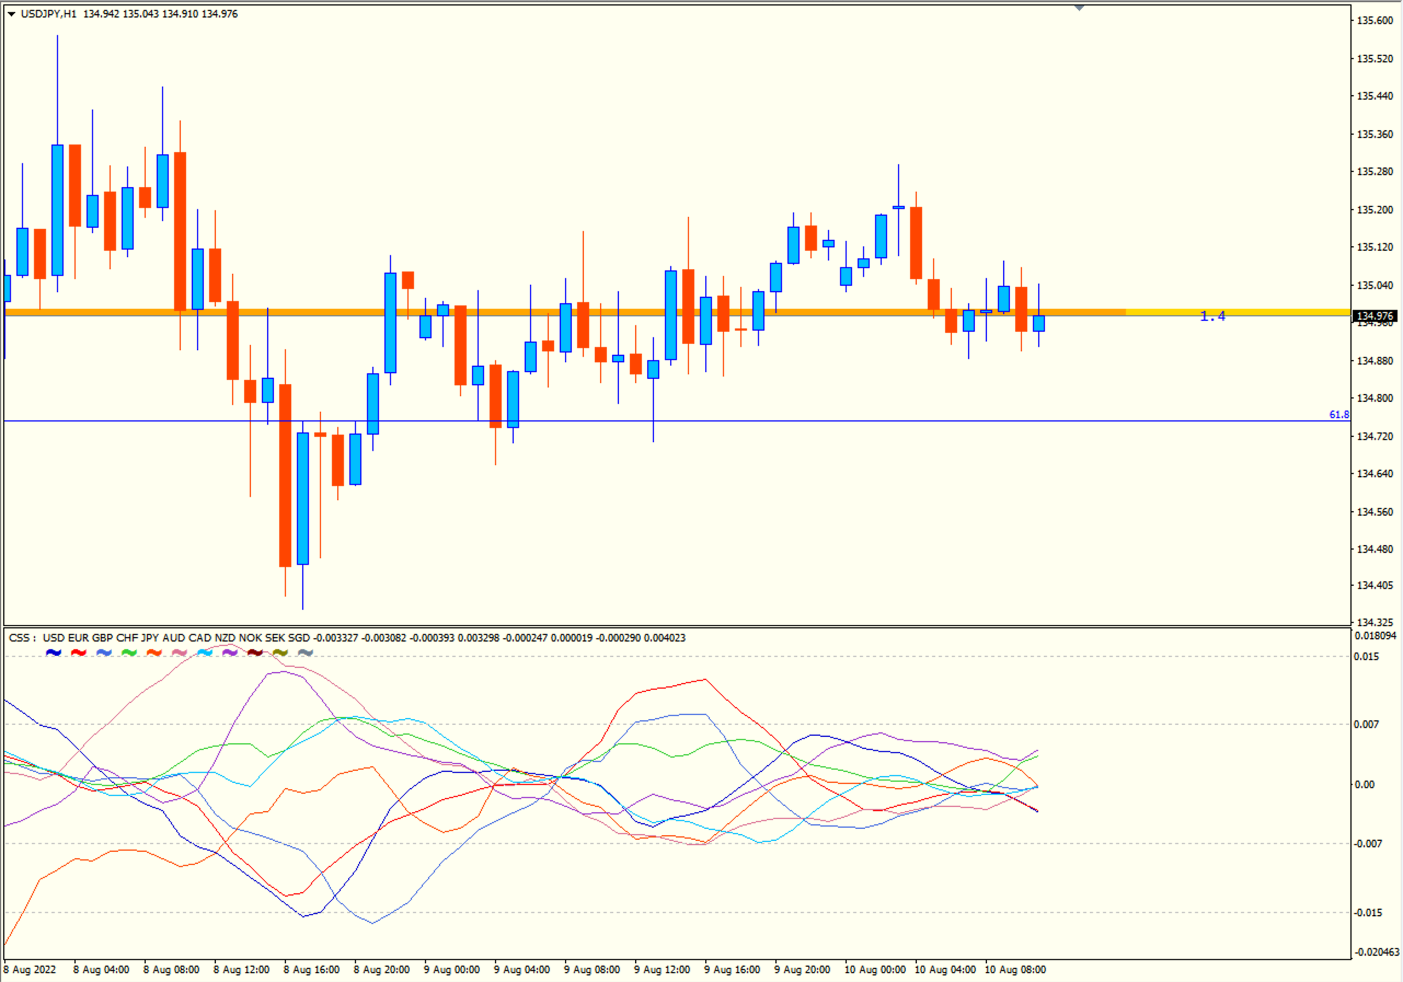The image size is (1403, 982).
Task: Click the chart shift triangle marker at top
Action: click(x=1079, y=8)
